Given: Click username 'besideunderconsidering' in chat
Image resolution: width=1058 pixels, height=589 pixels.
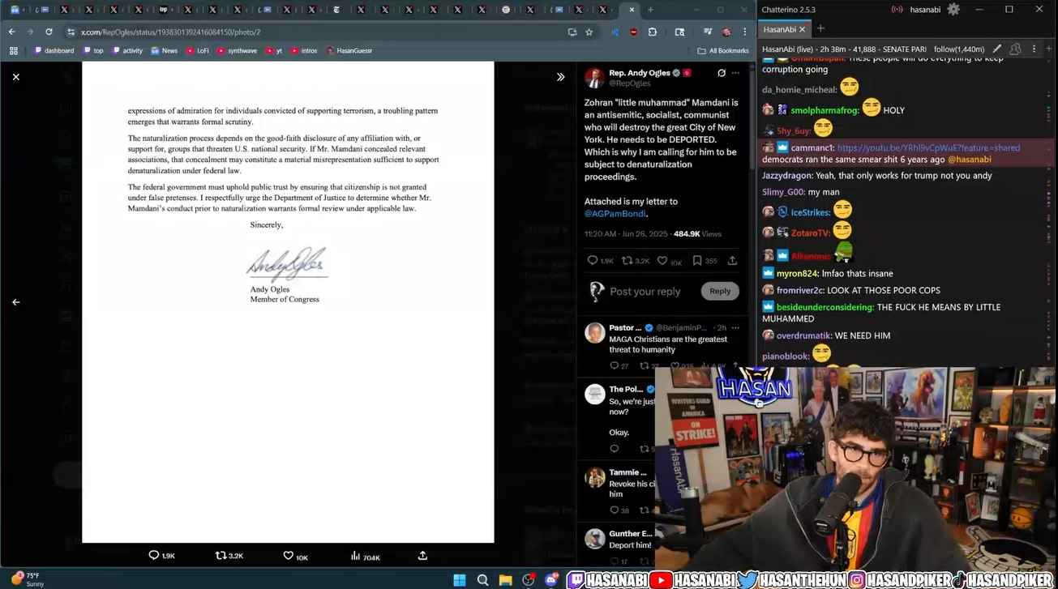Looking at the screenshot, I should tap(825, 307).
